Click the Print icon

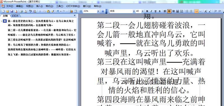[x=21, y=11]
